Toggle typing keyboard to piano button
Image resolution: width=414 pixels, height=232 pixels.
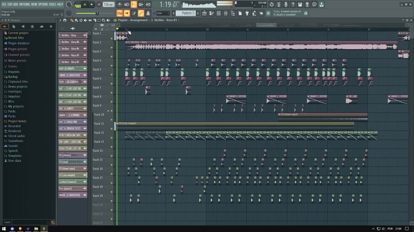click(x=119, y=13)
